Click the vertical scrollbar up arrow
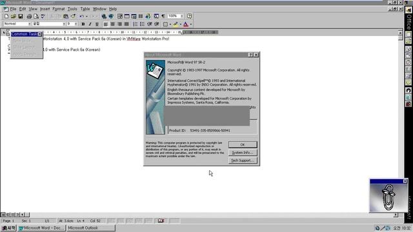413x232 pixels. 400,33
